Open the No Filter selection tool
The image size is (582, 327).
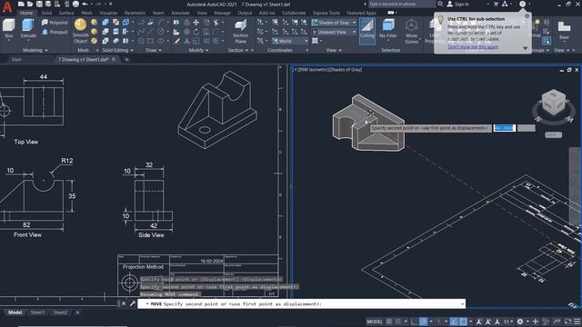click(388, 29)
